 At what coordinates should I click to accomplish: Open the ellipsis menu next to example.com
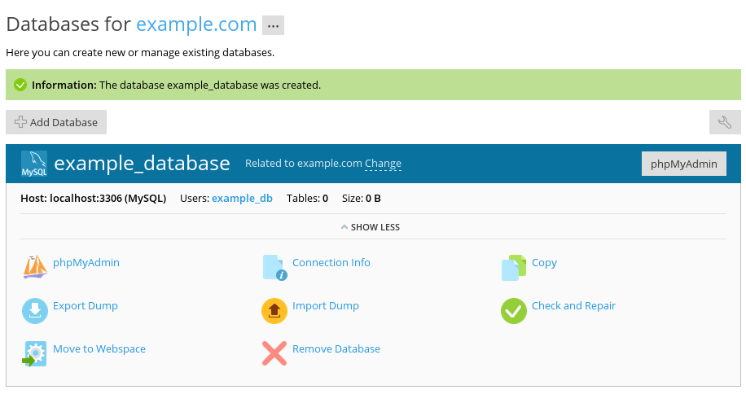[x=273, y=25]
